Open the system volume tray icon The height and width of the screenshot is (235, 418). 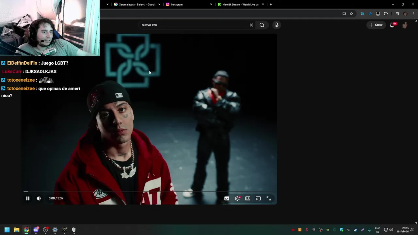click(x=391, y=230)
